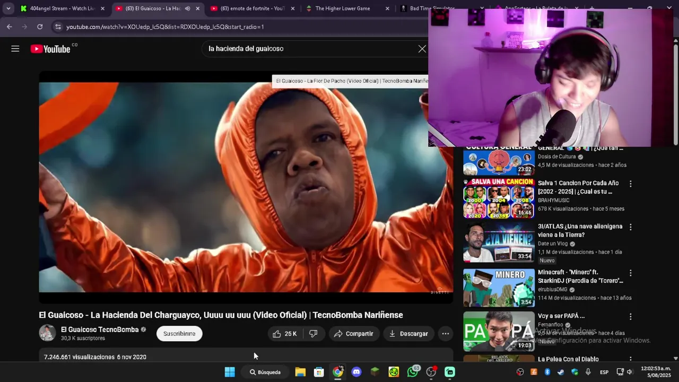Open WhatsApp from the taskbar
The width and height of the screenshot is (679, 382).
click(413, 372)
